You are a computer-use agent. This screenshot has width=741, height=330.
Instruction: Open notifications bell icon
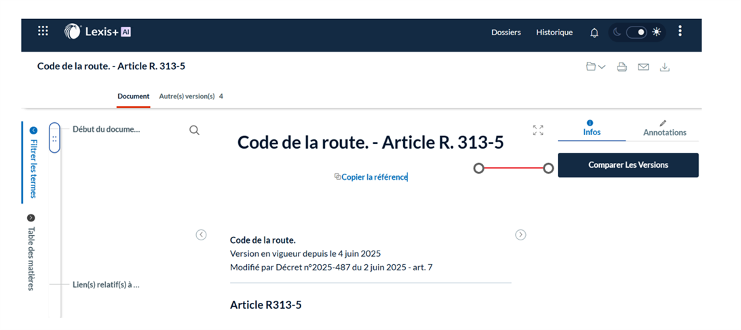(x=594, y=33)
